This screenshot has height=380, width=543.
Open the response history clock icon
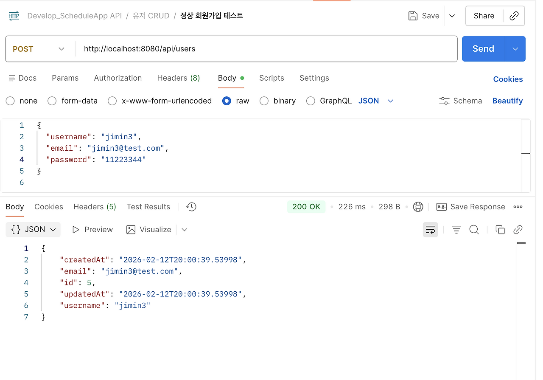point(191,207)
